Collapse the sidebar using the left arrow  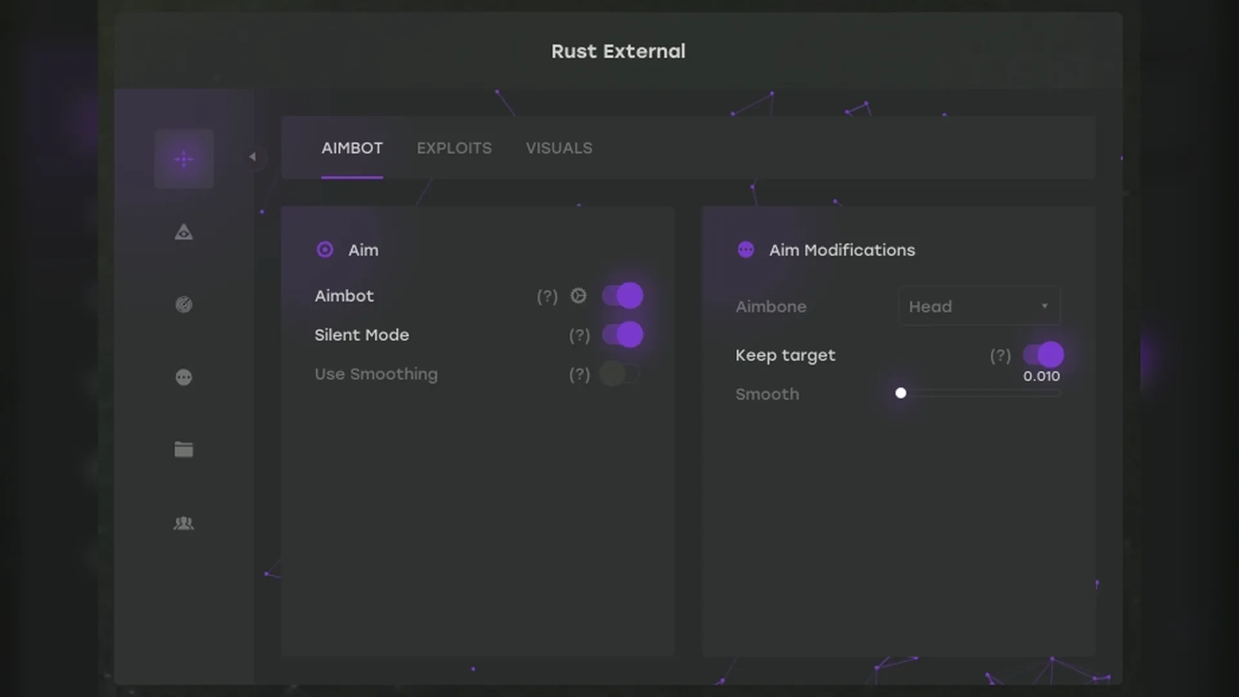tap(252, 157)
